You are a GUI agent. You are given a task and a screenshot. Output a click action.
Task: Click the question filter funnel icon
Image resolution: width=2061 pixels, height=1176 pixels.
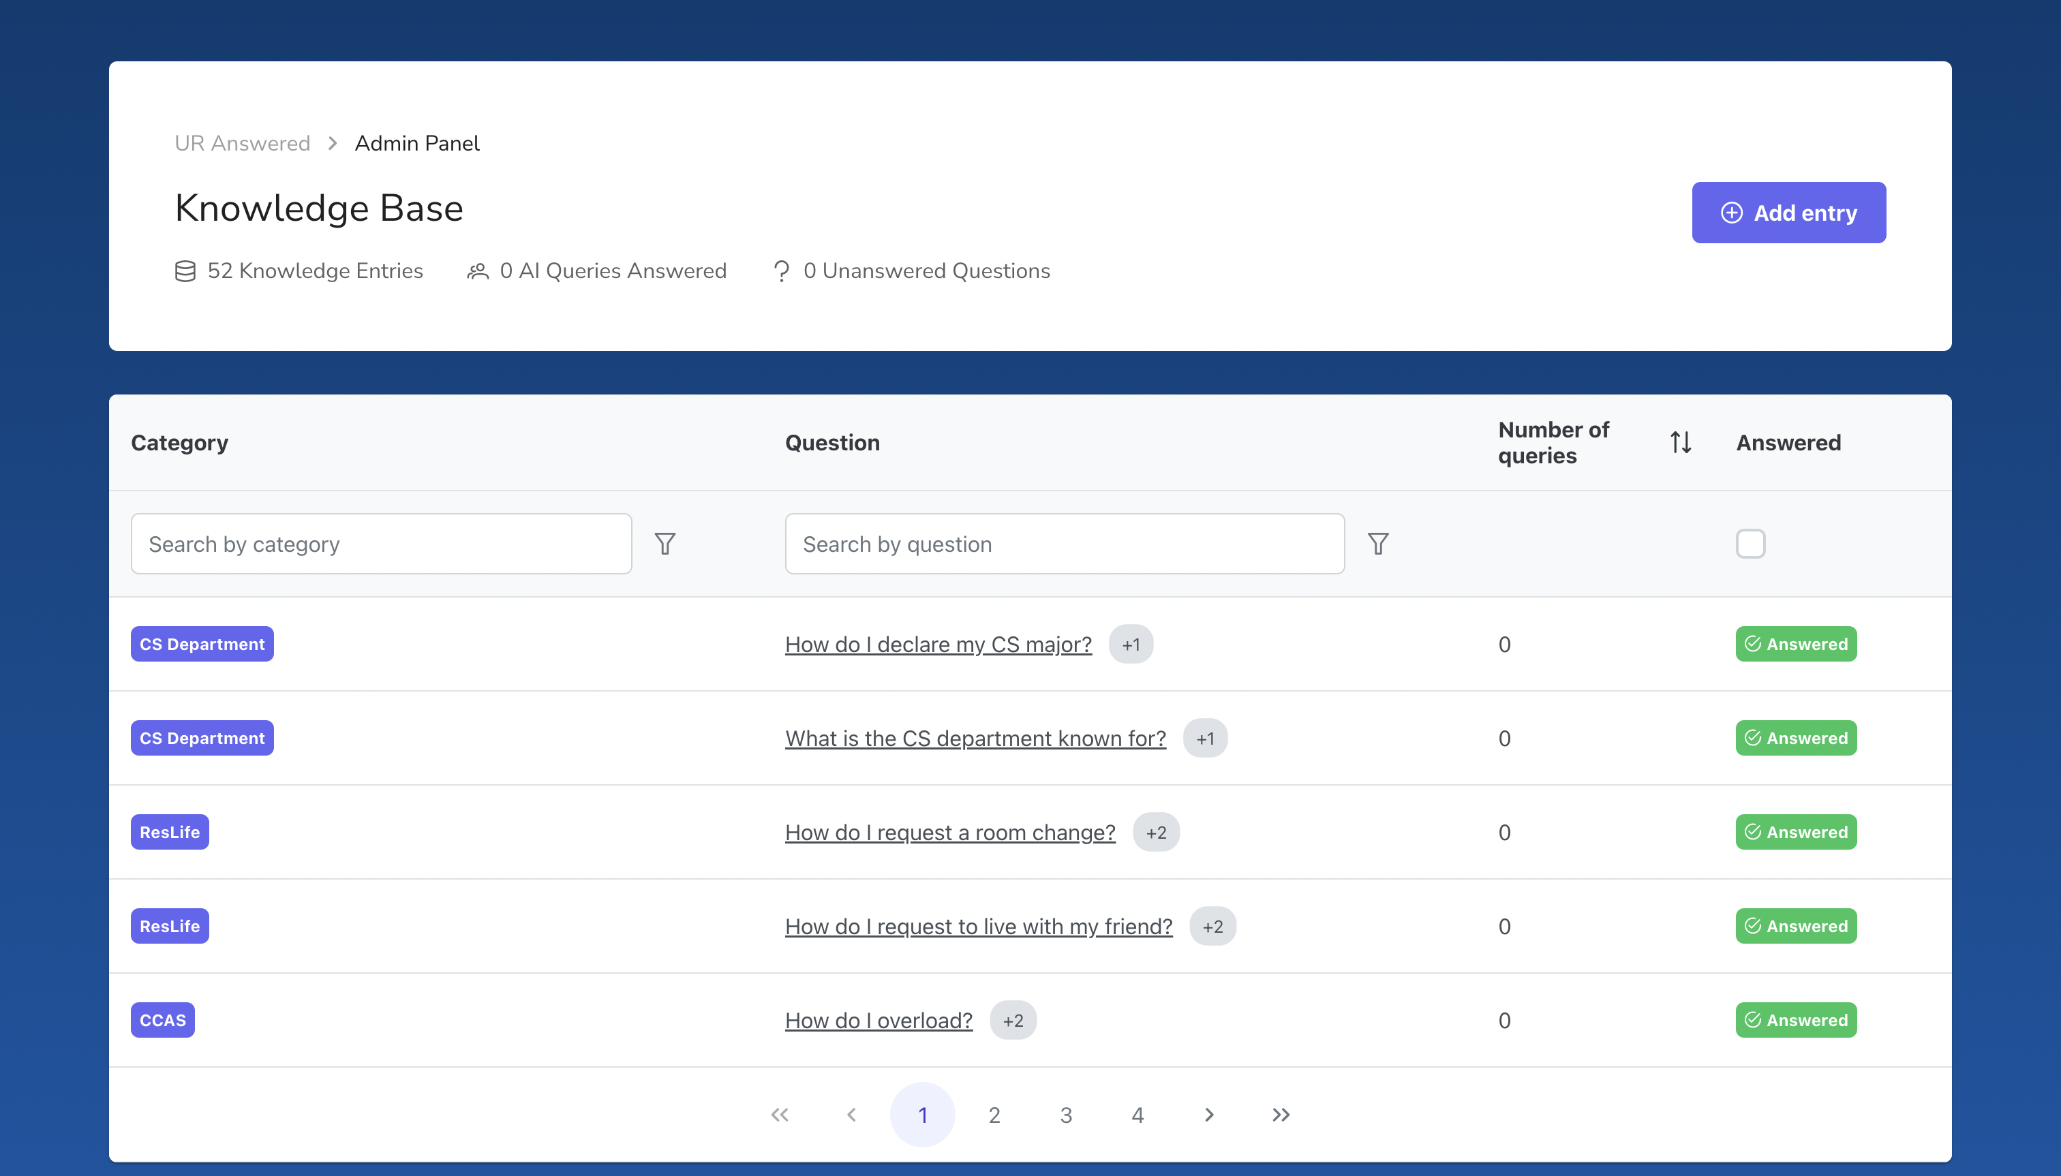pos(1378,544)
